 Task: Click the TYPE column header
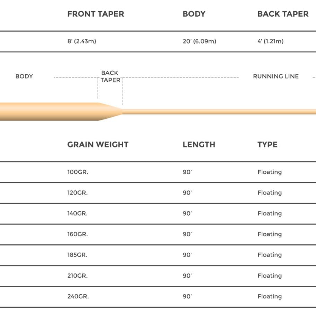coord(267,145)
